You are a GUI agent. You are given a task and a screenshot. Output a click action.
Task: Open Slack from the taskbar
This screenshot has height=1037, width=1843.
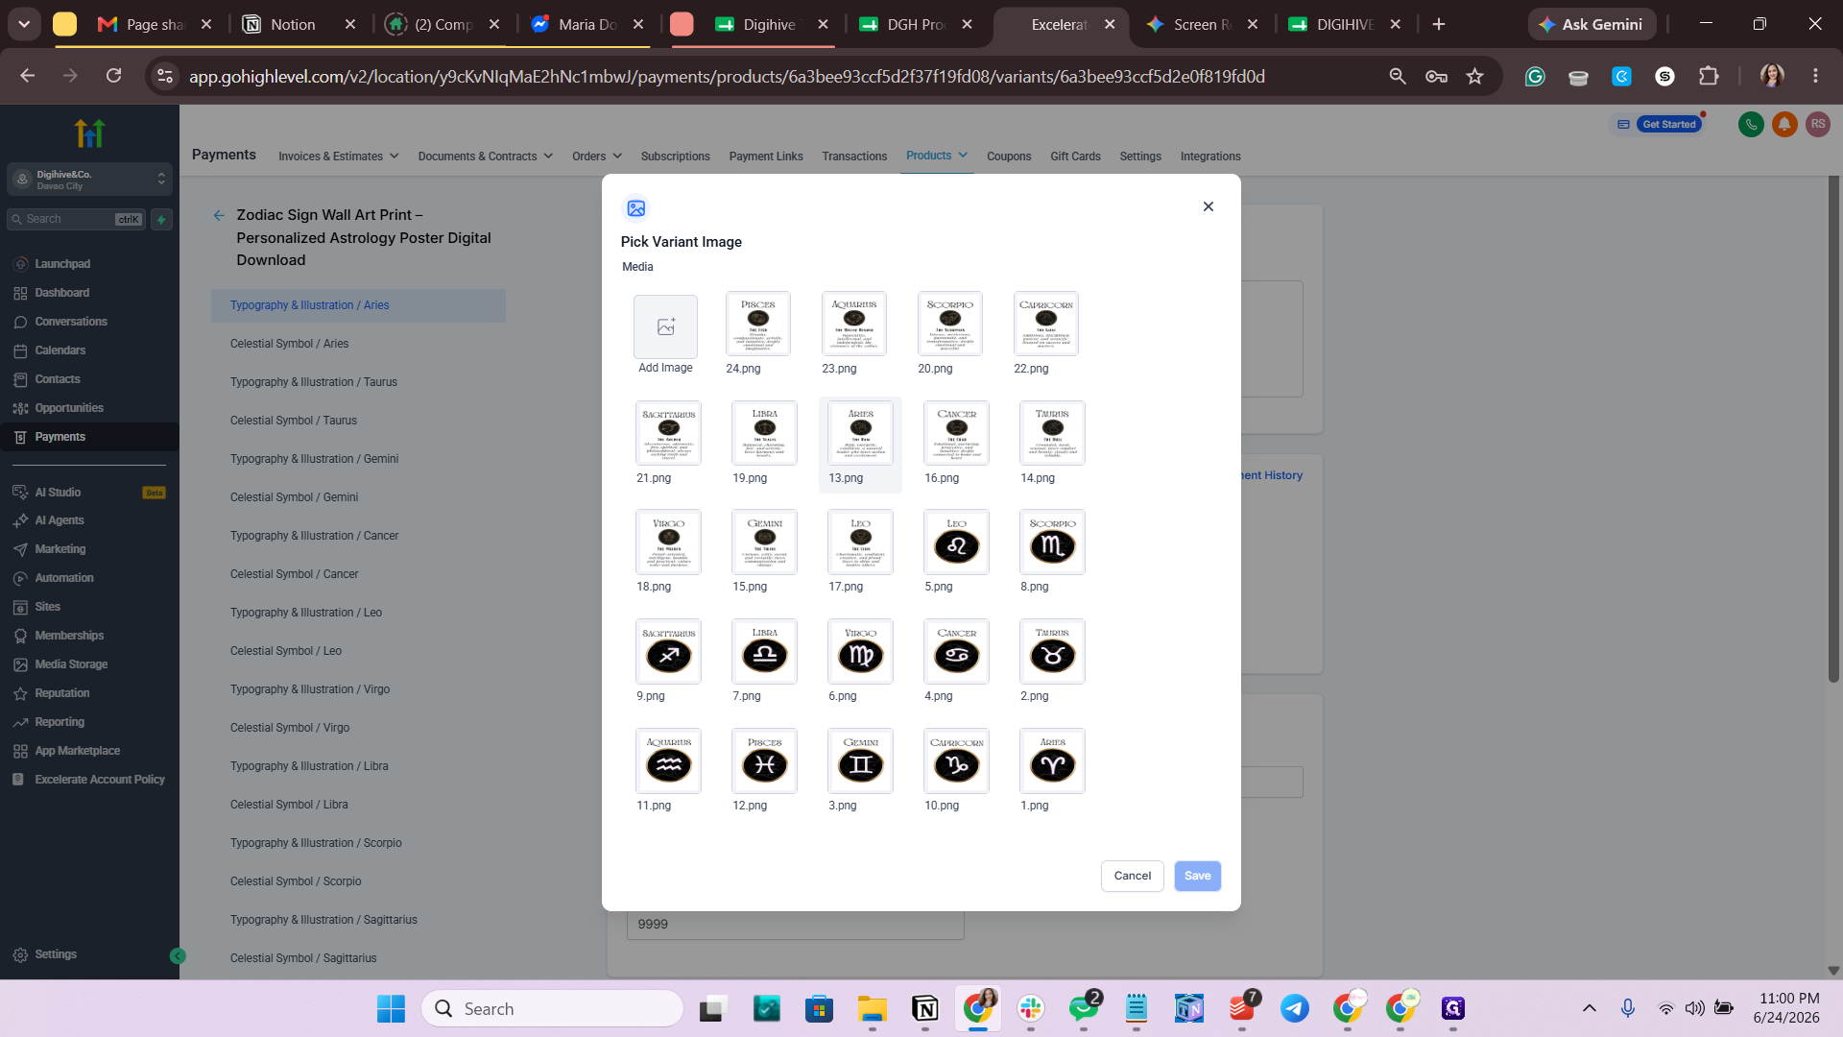click(x=1031, y=1008)
